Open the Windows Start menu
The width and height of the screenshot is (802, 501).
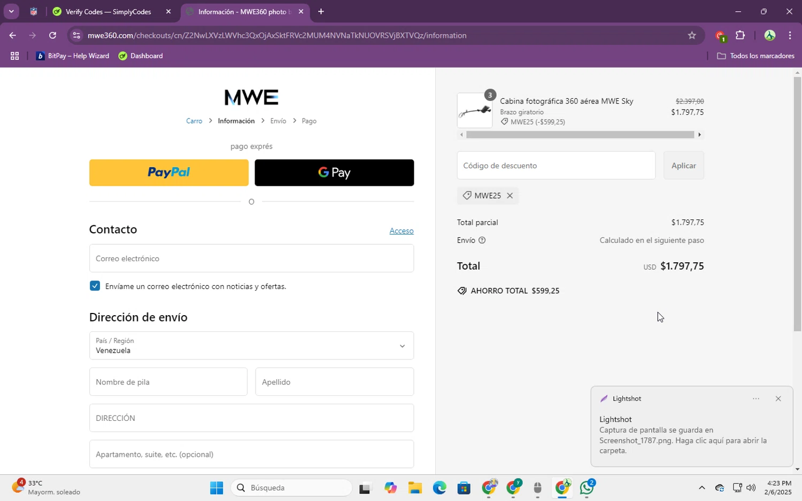click(217, 488)
